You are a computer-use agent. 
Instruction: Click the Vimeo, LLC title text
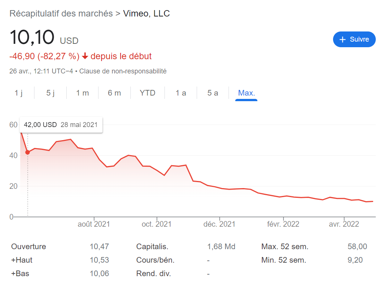tap(146, 13)
